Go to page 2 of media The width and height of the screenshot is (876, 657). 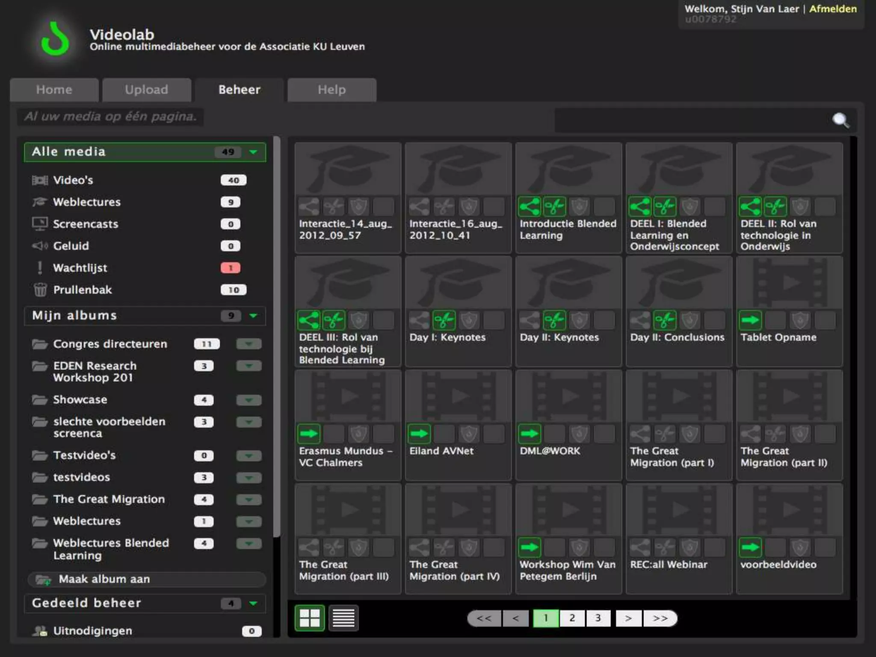coord(572,618)
